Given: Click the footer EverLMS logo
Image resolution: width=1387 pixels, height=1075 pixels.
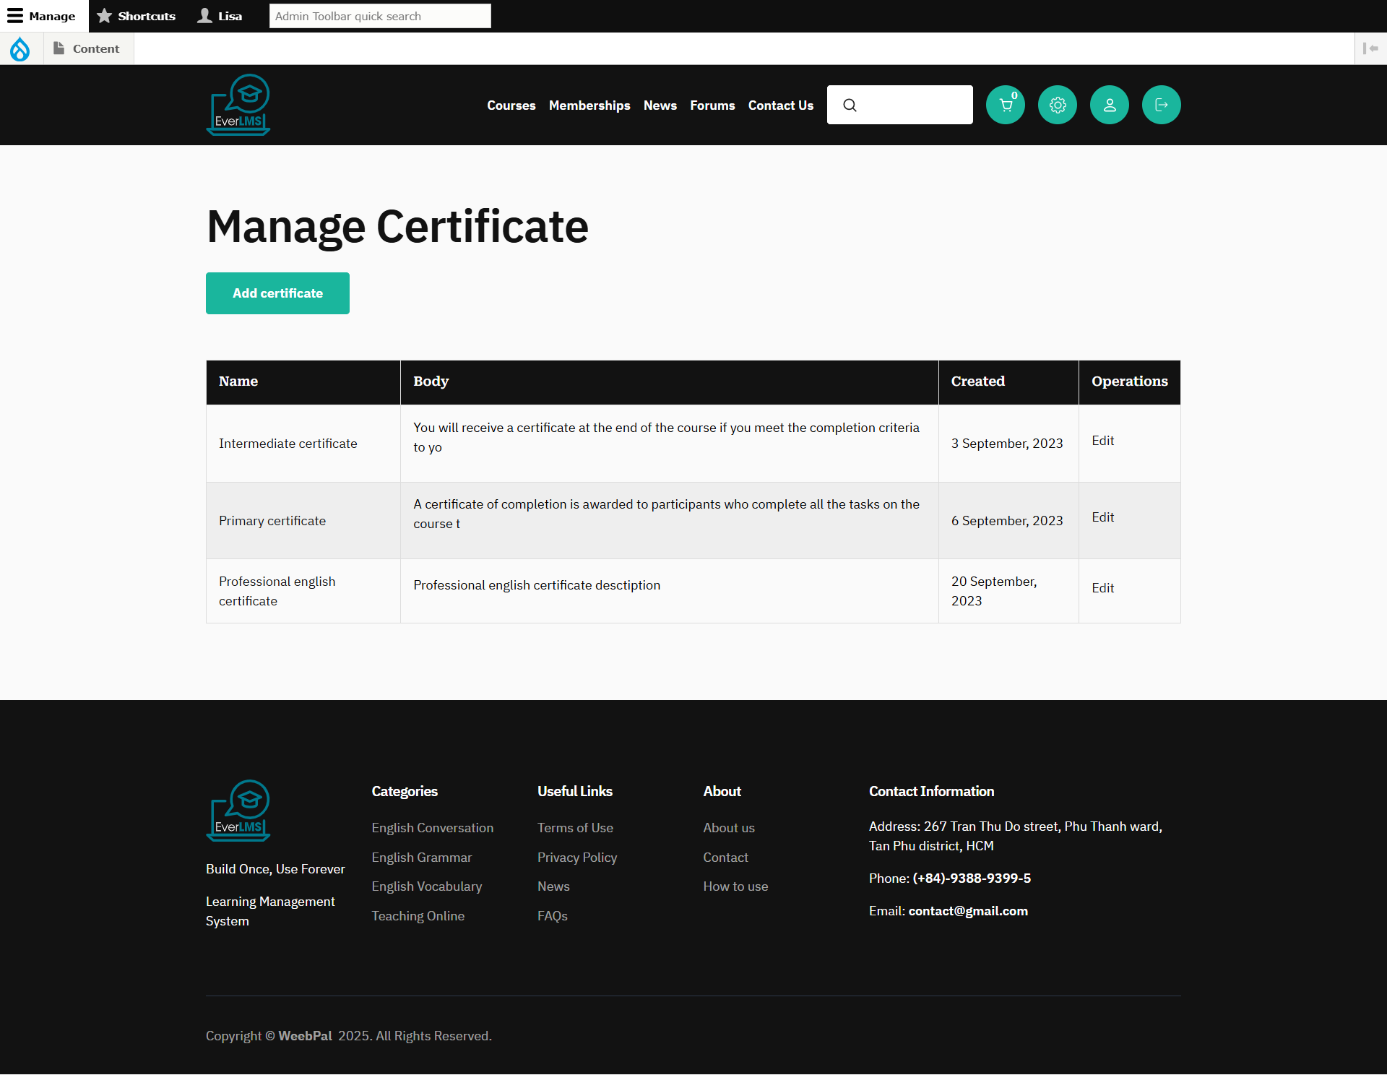Looking at the screenshot, I should click(238, 810).
